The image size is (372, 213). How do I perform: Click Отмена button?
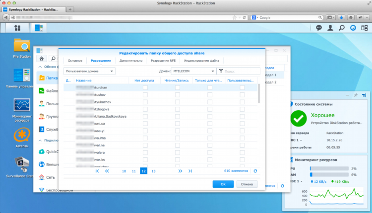pyautogui.click(x=247, y=184)
